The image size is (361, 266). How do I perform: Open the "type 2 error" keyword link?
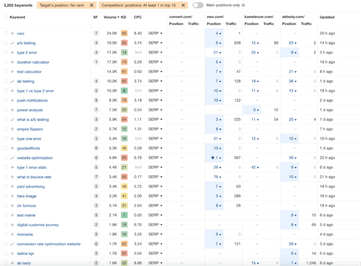(27, 53)
